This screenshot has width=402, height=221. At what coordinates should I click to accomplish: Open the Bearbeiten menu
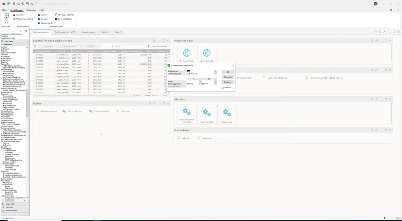click(x=31, y=10)
